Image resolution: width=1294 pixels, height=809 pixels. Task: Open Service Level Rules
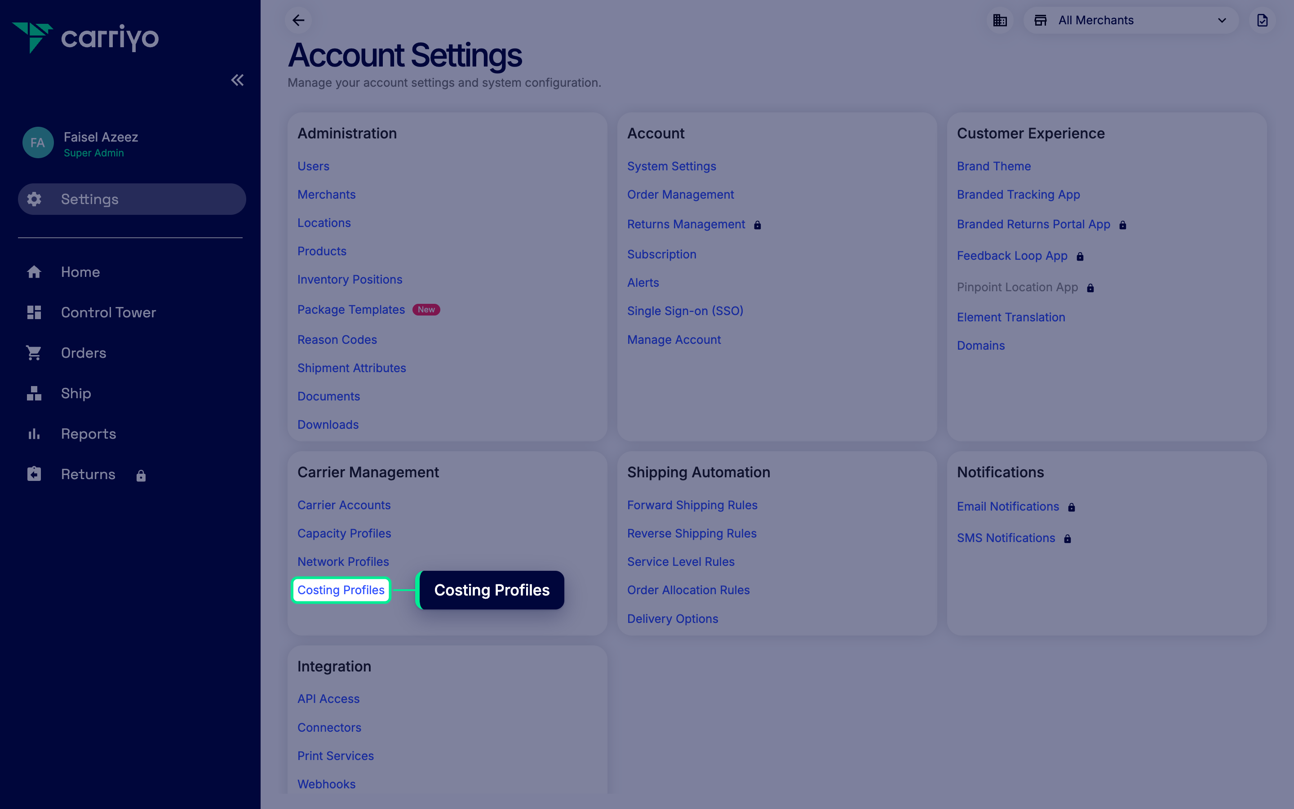[x=681, y=562]
